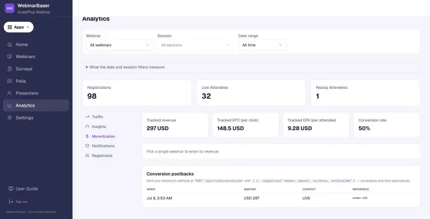Click the Notifications bell icon

[87, 146]
